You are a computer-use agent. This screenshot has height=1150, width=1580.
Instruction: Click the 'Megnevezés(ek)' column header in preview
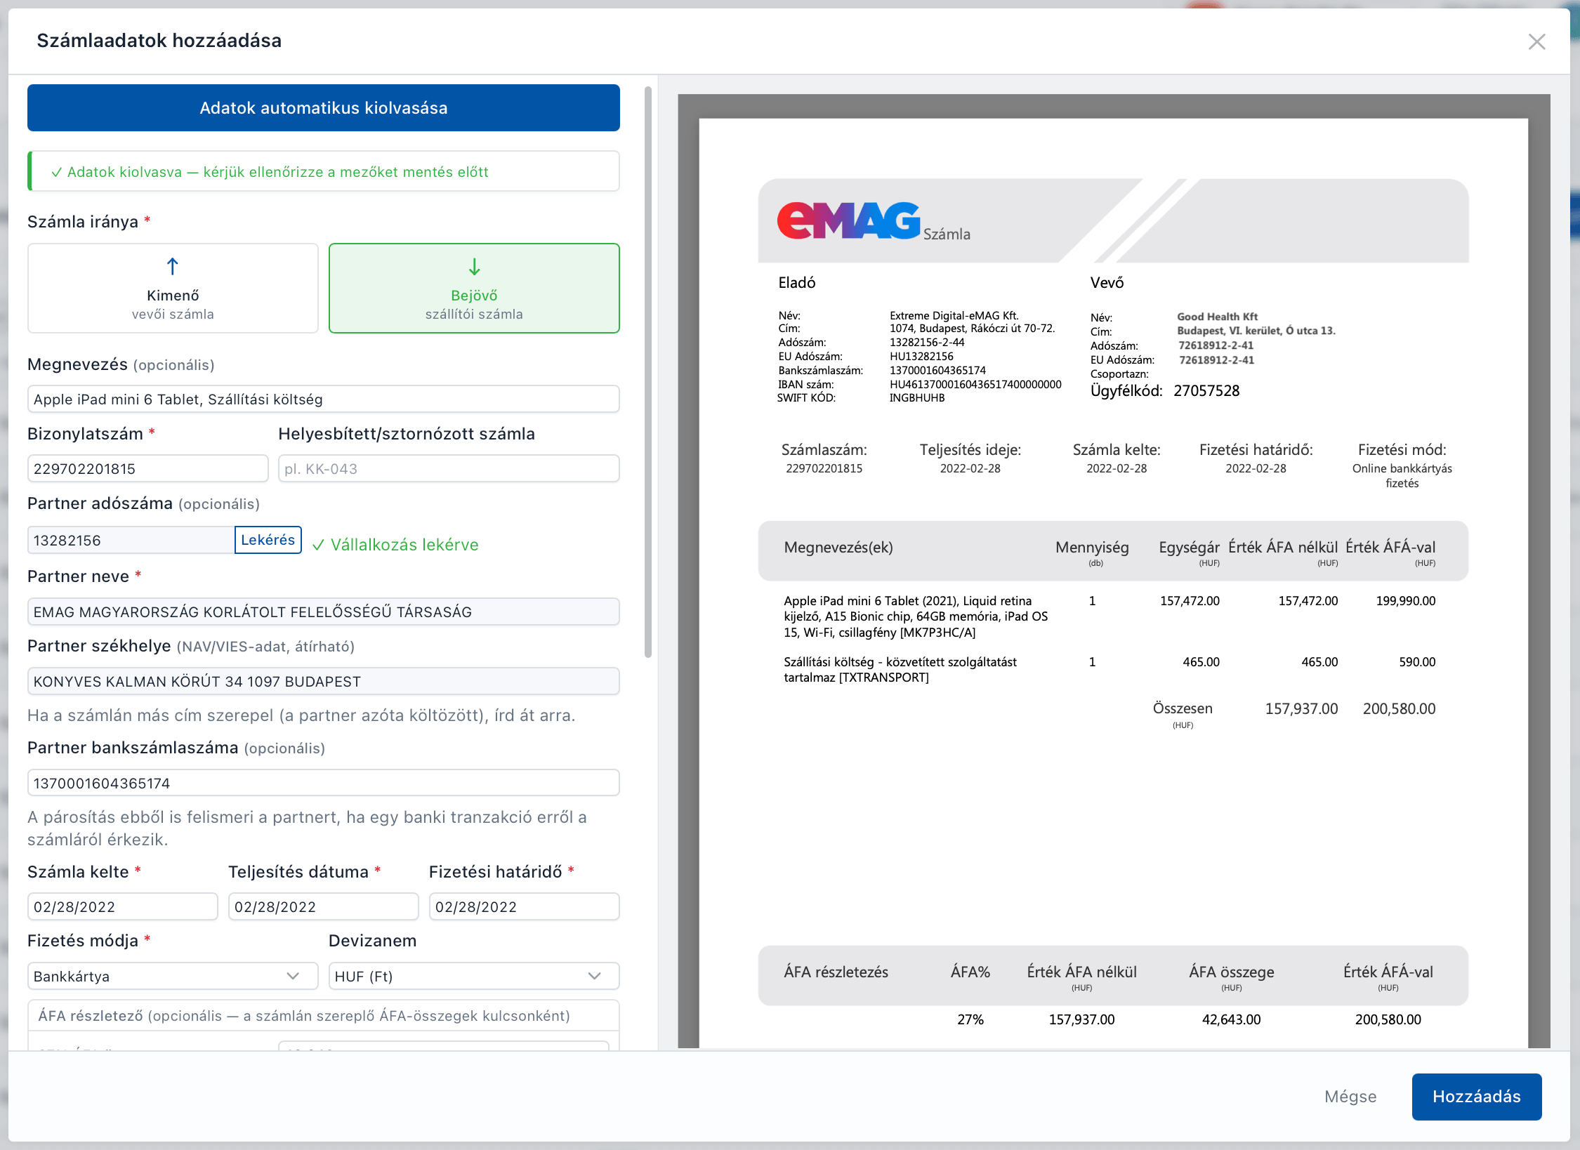838,548
